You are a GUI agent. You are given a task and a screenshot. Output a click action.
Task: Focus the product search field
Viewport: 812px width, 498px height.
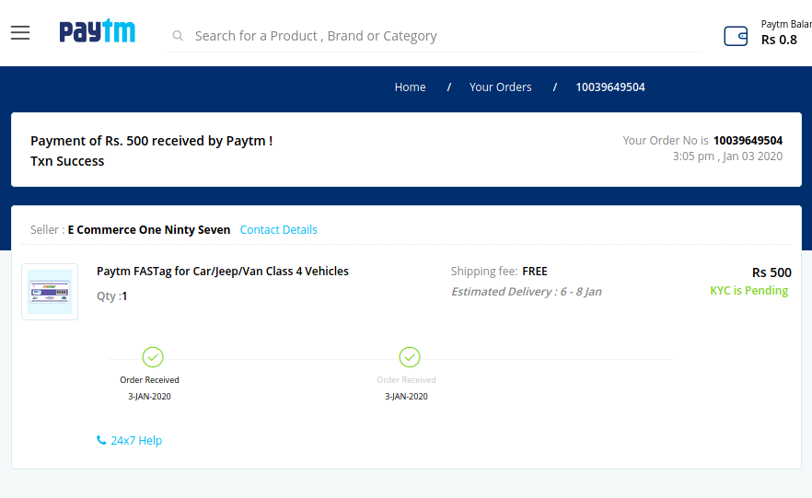(x=435, y=36)
